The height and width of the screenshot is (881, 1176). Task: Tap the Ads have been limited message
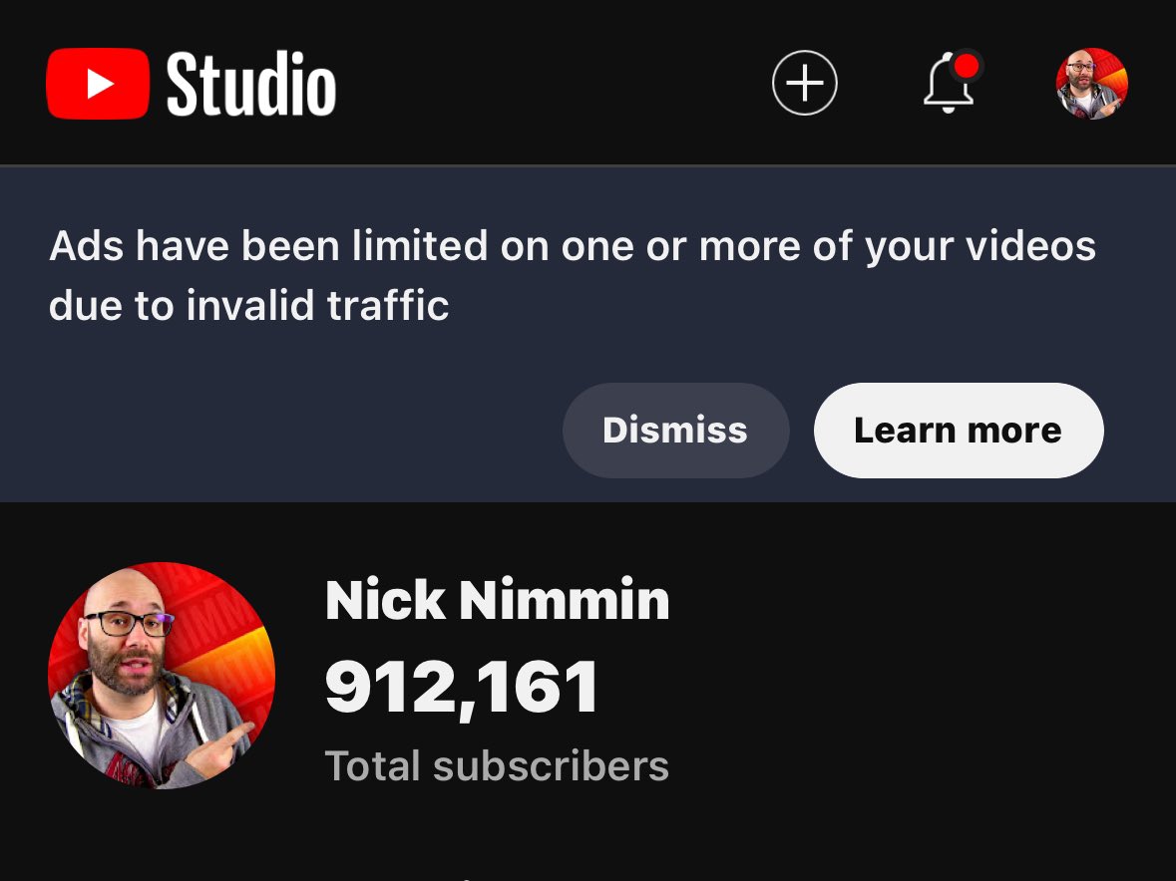(x=573, y=275)
